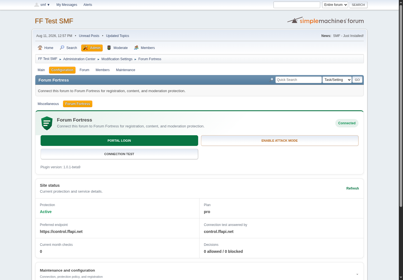Click the Aug 11, 2026, 12:57 PM timestamp
The height and width of the screenshot is (280, 403).
click(54, 36)
